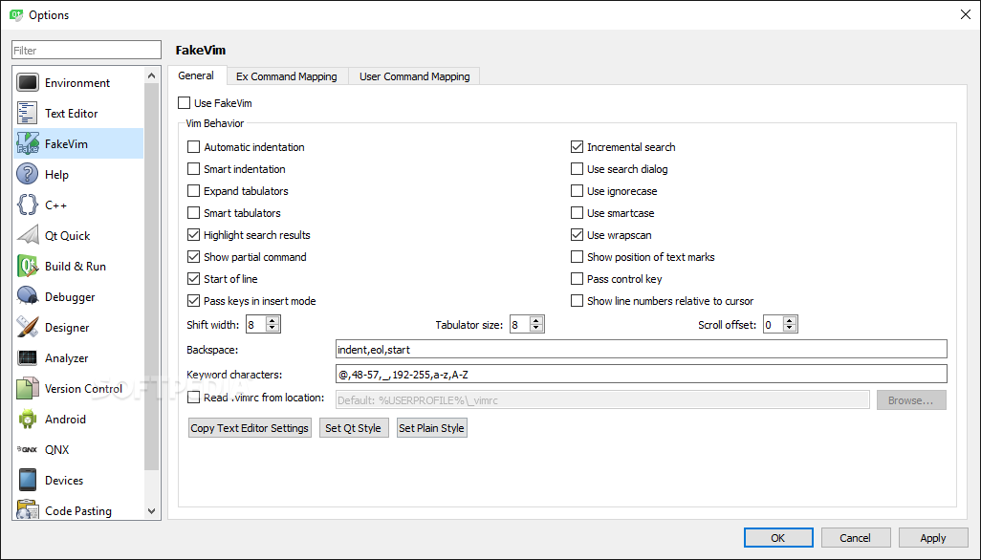Image resolution: width=981 pixels, height=560 pixels.
Task: Enable Smart tabulators
Action: pyautogui.click(x=193, y=212)
